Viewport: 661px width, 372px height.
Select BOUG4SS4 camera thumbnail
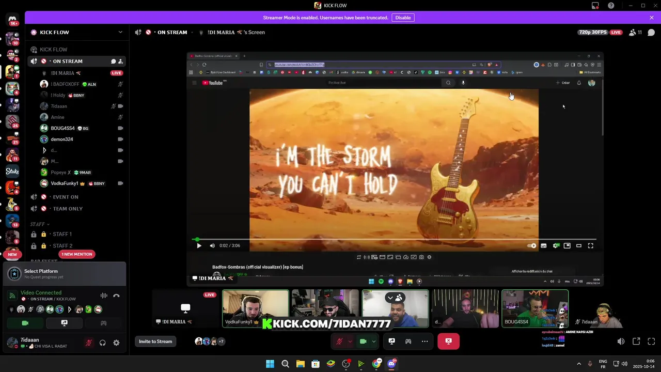click(x=535, y=308)
